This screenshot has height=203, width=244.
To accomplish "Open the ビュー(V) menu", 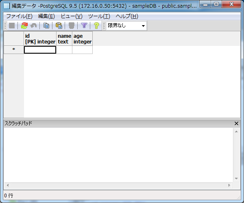I will [72, 16].
